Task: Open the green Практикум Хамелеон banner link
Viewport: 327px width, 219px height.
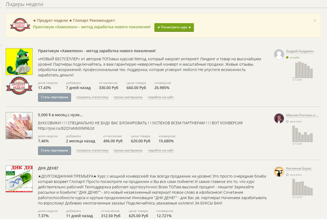Action: tap(92, 27)
